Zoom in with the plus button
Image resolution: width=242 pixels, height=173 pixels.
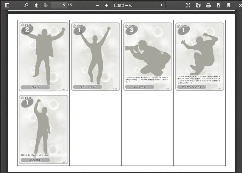click(x=107, y=5)
